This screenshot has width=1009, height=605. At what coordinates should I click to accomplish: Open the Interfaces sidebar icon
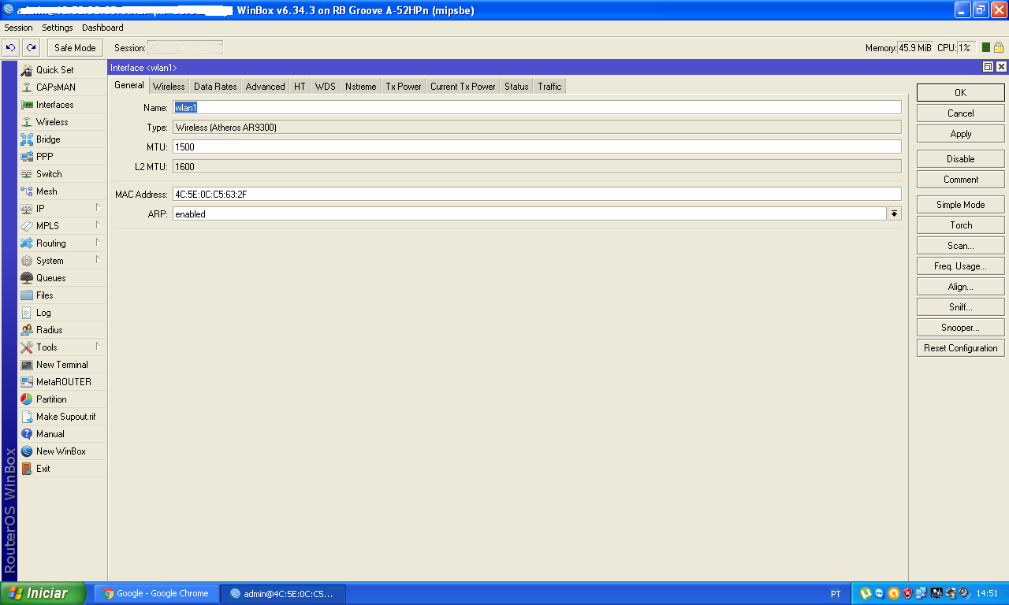27,105
